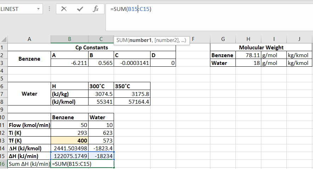Click the formula bar options dots handle
313x169 pixels.
(49, 9)
